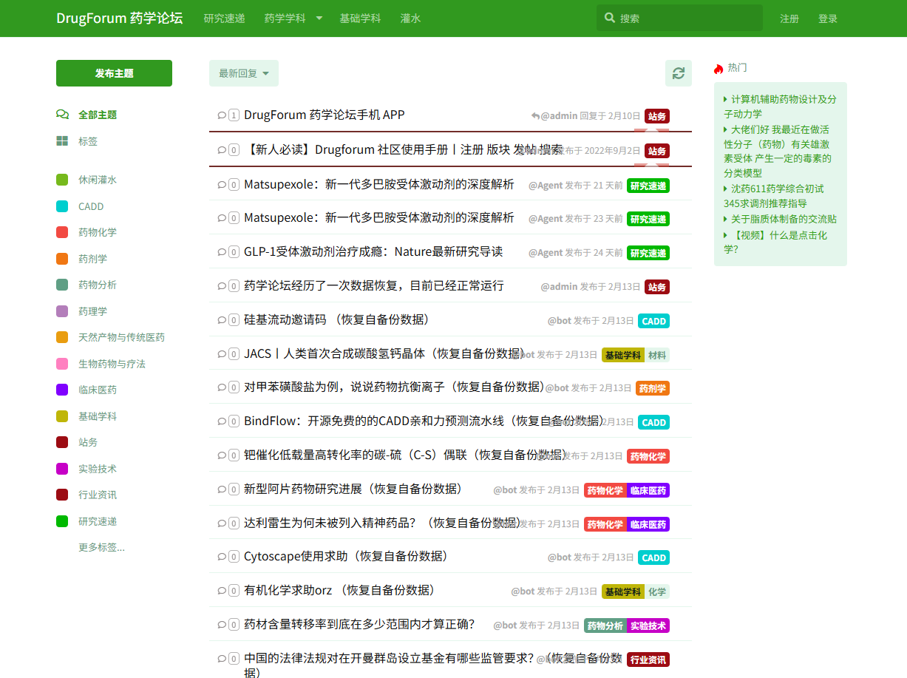Click the cyan CADD tag color swatch
This screenshot has height=678, width=907.
[62, 206]
